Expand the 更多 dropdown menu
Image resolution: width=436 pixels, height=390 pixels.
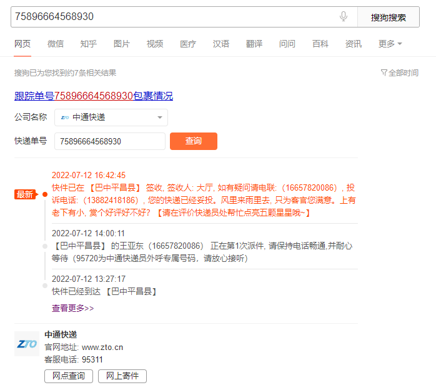click(x=390, y=44)
